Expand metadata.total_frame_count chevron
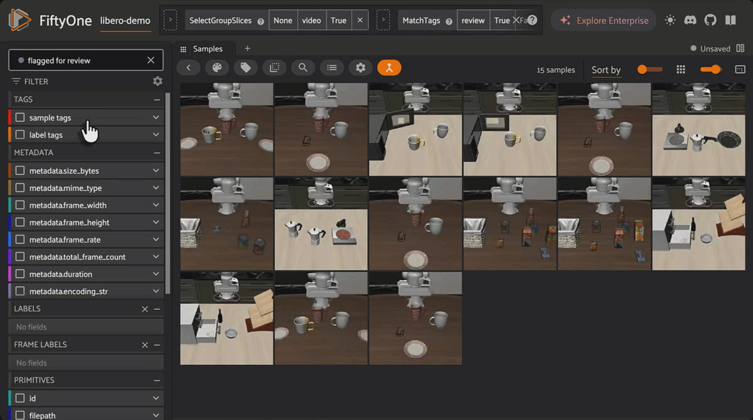Screen dimensions: 753x420 tap(156, 257)
